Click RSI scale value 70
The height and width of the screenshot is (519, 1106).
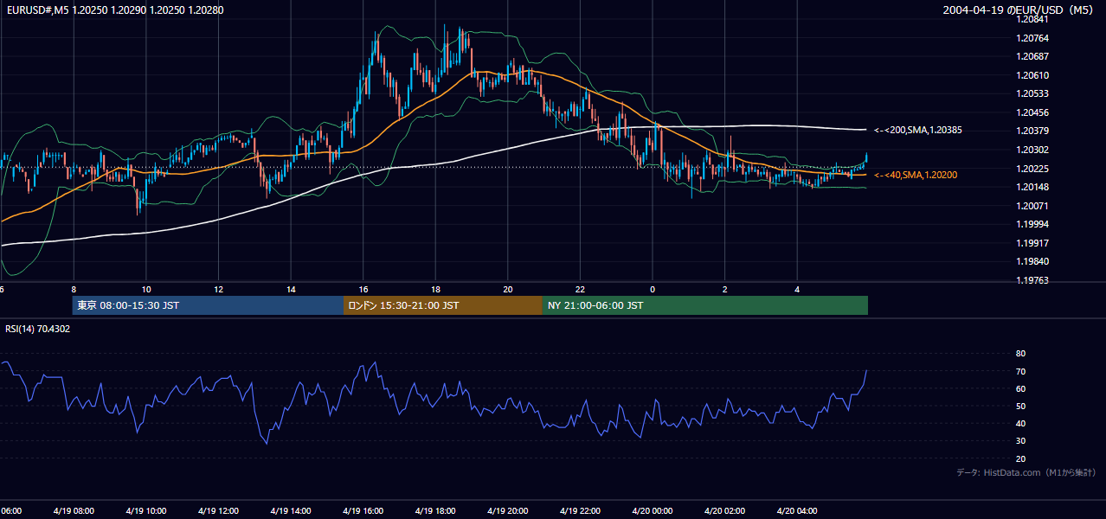coord(1021,371)
